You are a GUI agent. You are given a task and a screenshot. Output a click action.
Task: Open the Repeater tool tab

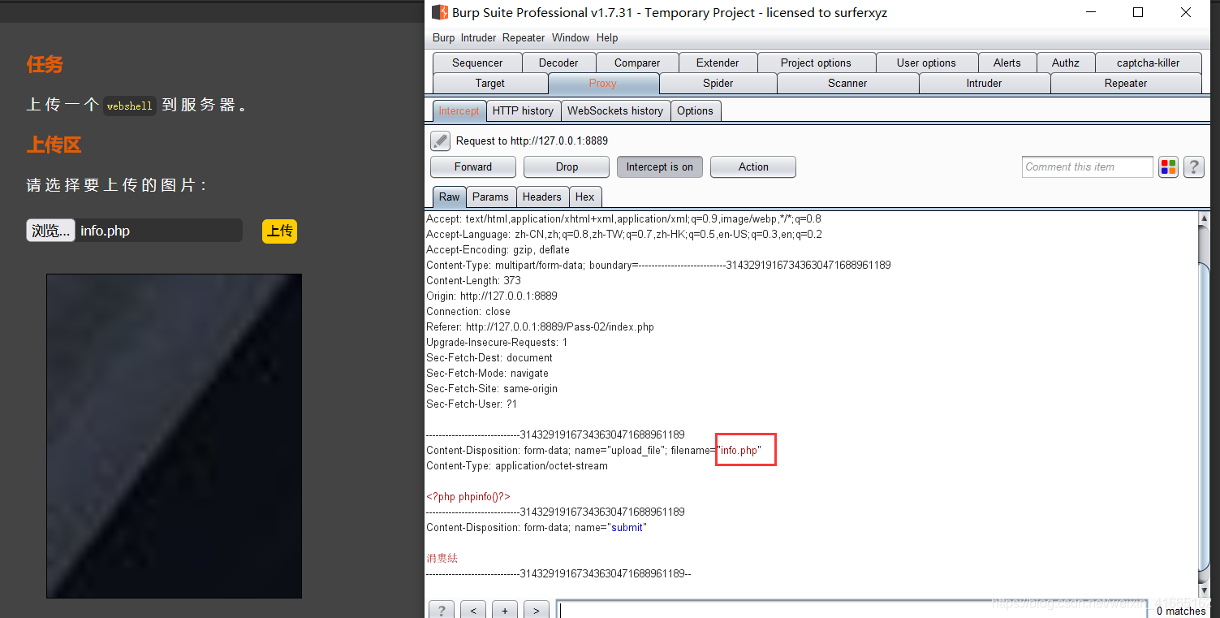pyautogui.click(x=1126, y=83)
